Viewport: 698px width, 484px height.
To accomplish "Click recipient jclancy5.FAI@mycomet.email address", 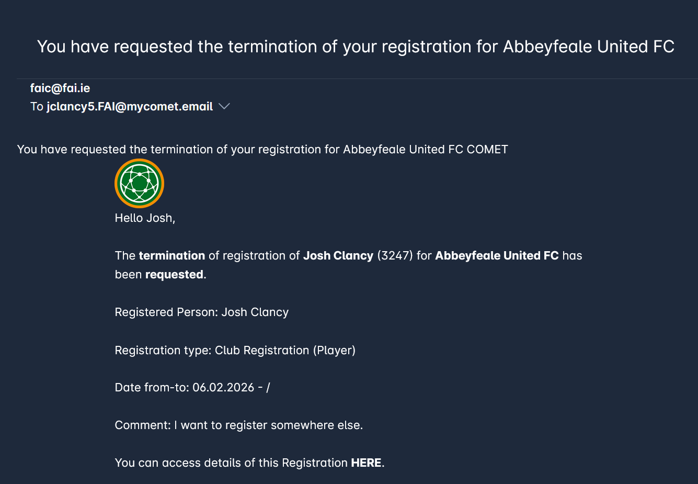I will (130, 107).
